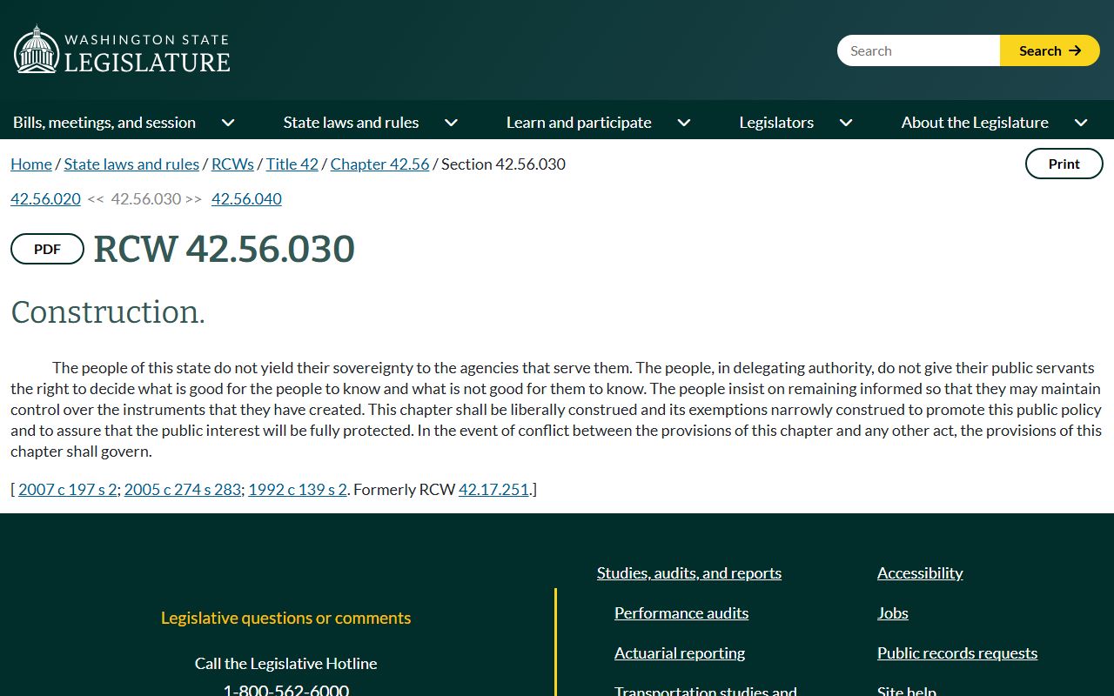Open session law 1992 c 139 s 2

pyautogui.click(x=298, y=489)
